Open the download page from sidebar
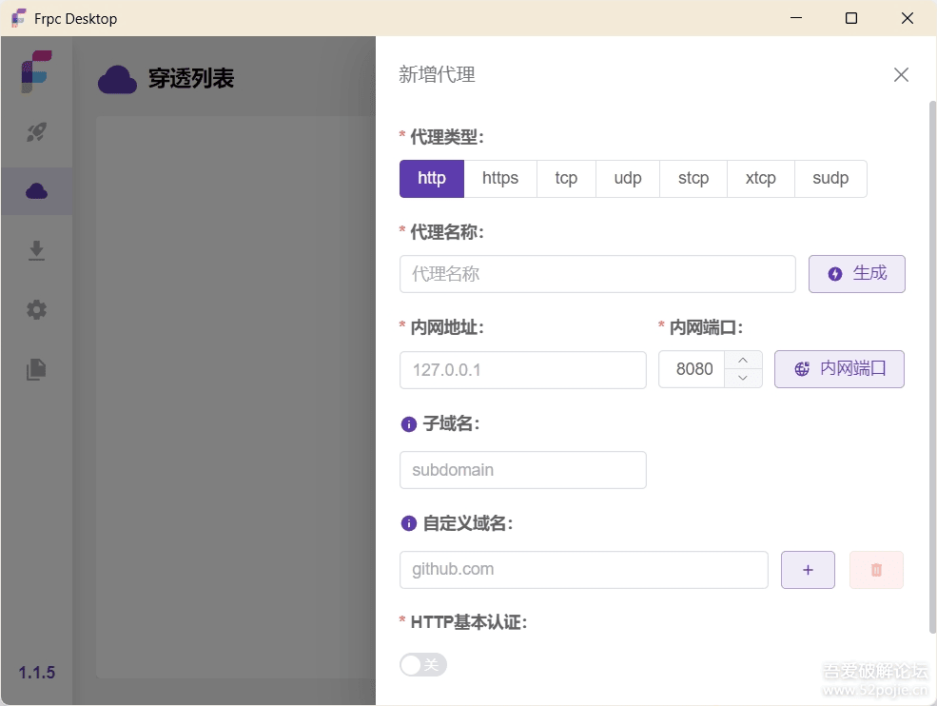Screen dimensions: 937x706 tap(36, 250)
